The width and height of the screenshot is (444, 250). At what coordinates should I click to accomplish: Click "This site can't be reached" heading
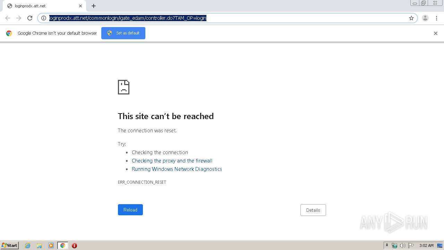(x=166, y=116)
